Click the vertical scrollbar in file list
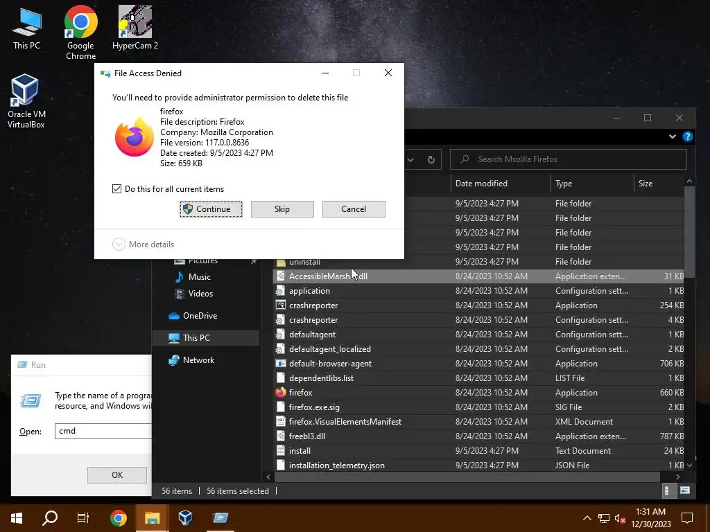The width and height of the screenshot is (710, 532). 689,231
